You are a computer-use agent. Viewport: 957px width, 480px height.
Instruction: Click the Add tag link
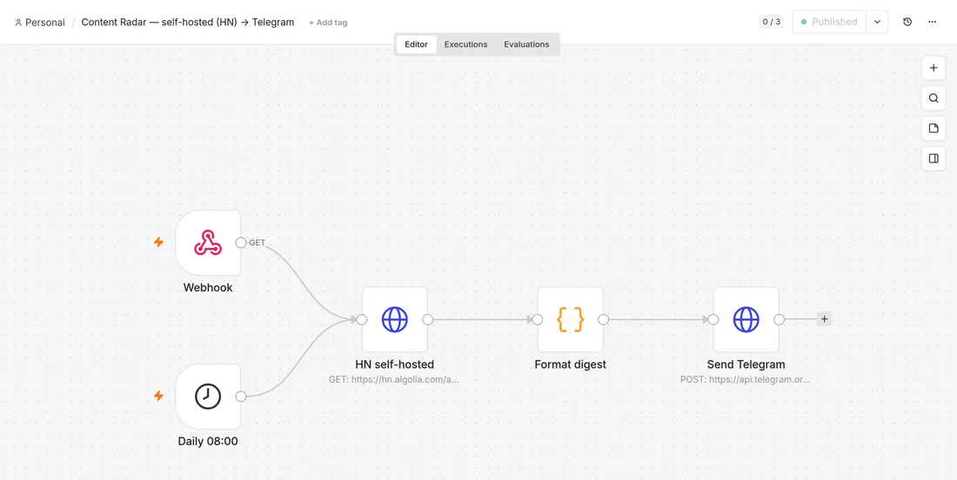coord(328,23)
